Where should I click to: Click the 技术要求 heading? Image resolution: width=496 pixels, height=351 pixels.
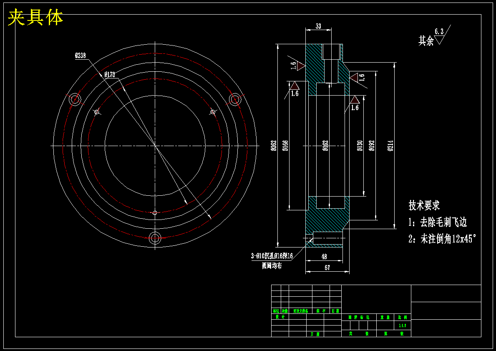[424, 205]
